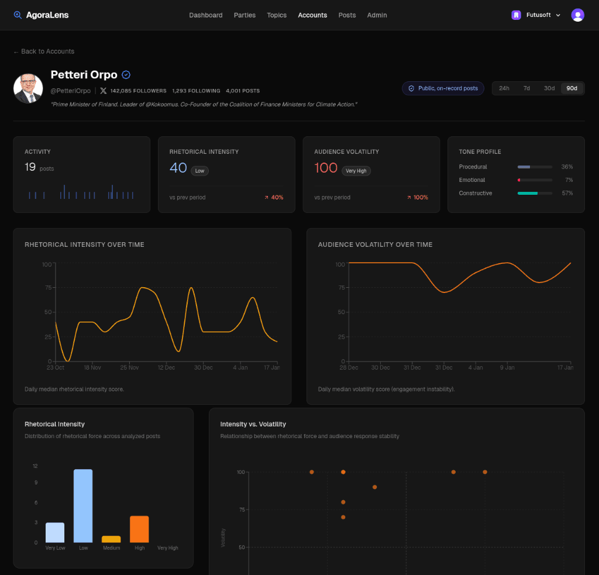This screenshot has width=599, height=575.
Task: Enable the 7d time range filter
Action: 526,88
